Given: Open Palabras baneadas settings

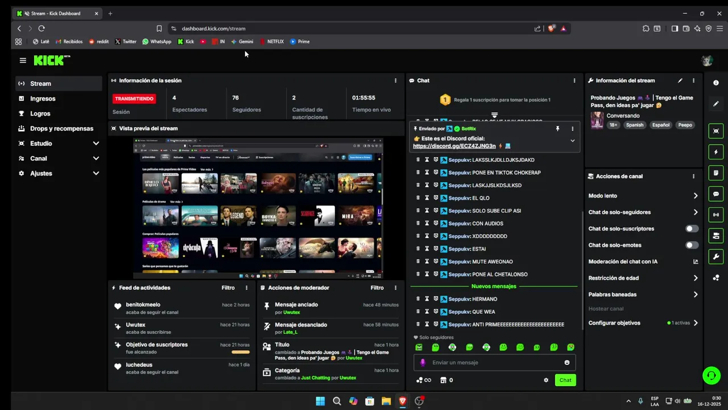Looking at the screenshot, I should [643, 295].
